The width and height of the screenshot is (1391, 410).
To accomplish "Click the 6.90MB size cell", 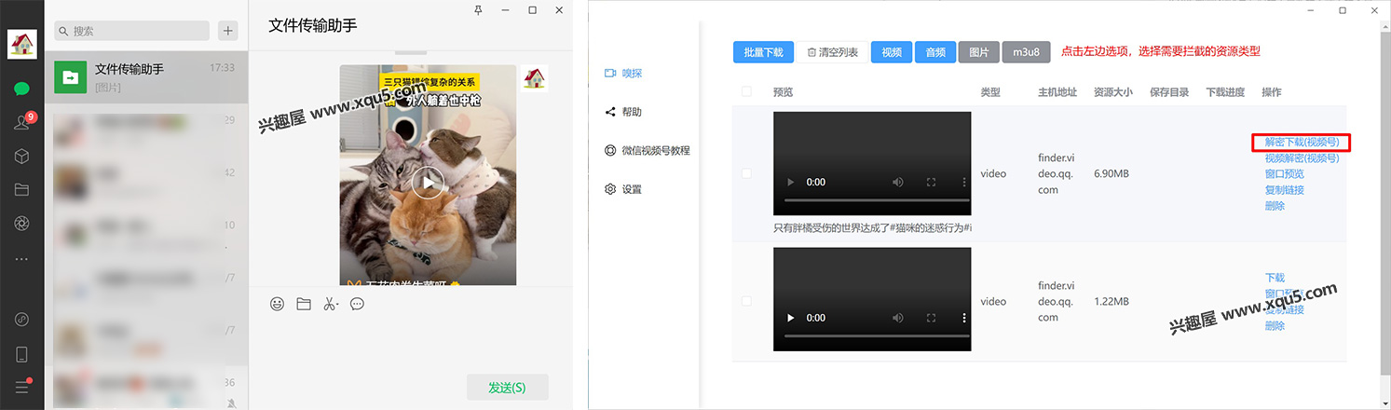I will click(1111, 173).
